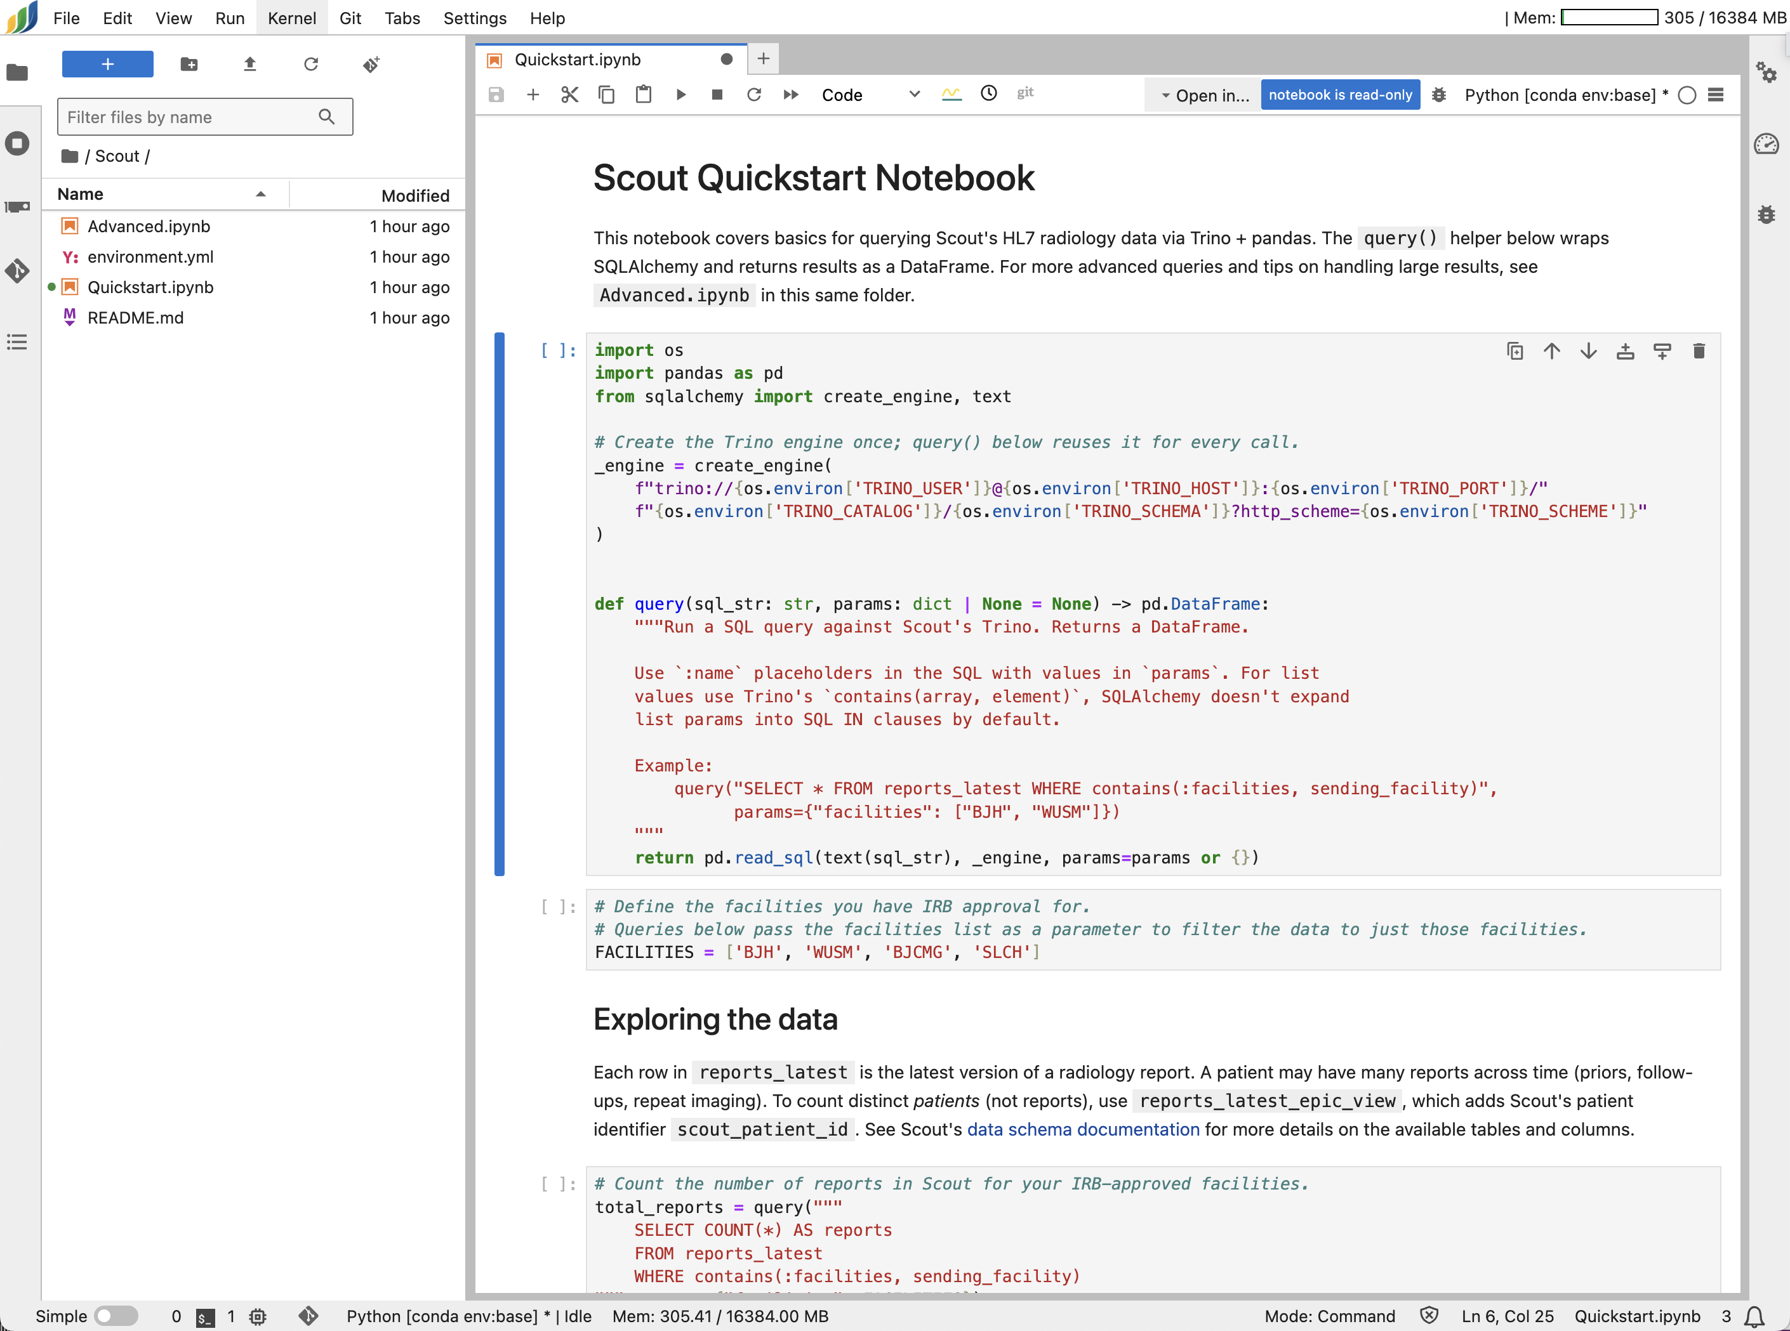This screenshot has height=1331, width=1790.
Task: Open the Git sidebar panel
Action: [17, 271]
